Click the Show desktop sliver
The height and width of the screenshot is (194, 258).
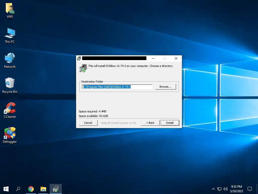coord(257,189)
